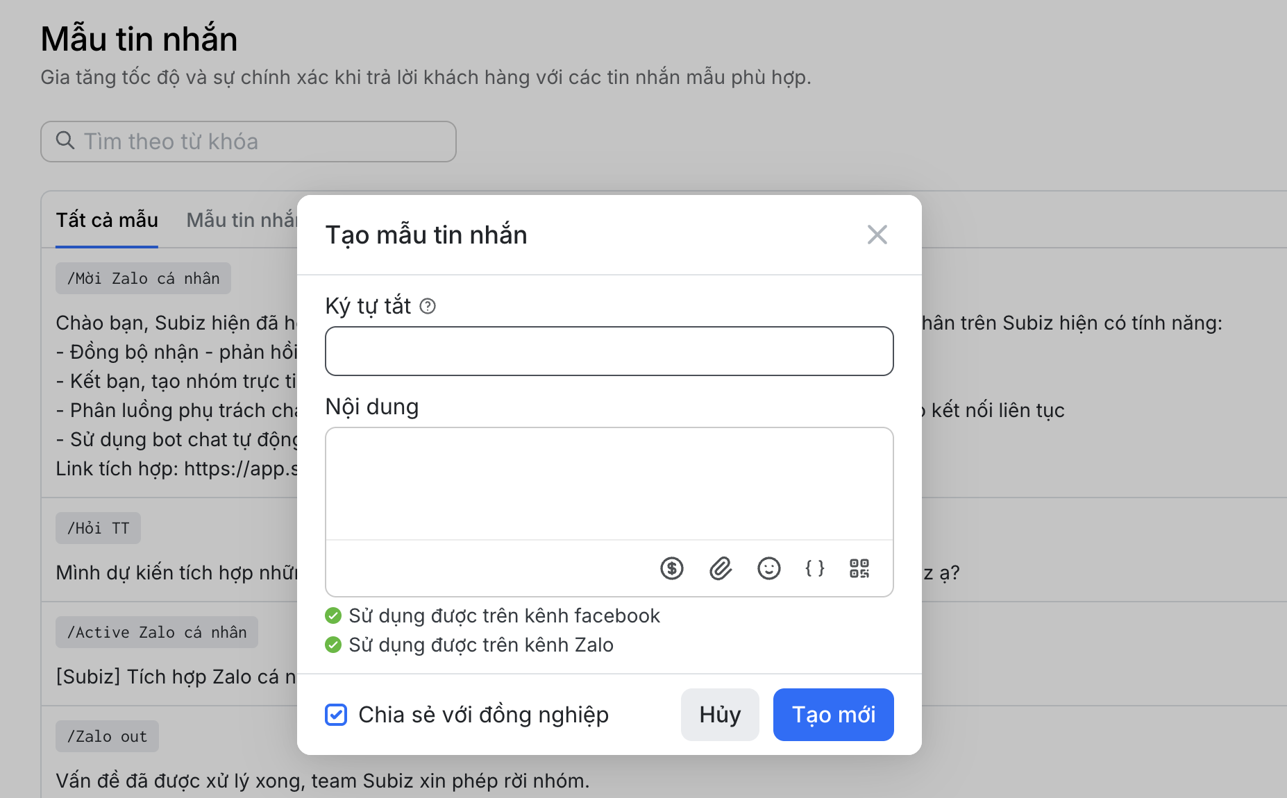Viewport: 1287px width, 798px height.
Task: Insert variable with curly braces icon
Action: point(814,568)
